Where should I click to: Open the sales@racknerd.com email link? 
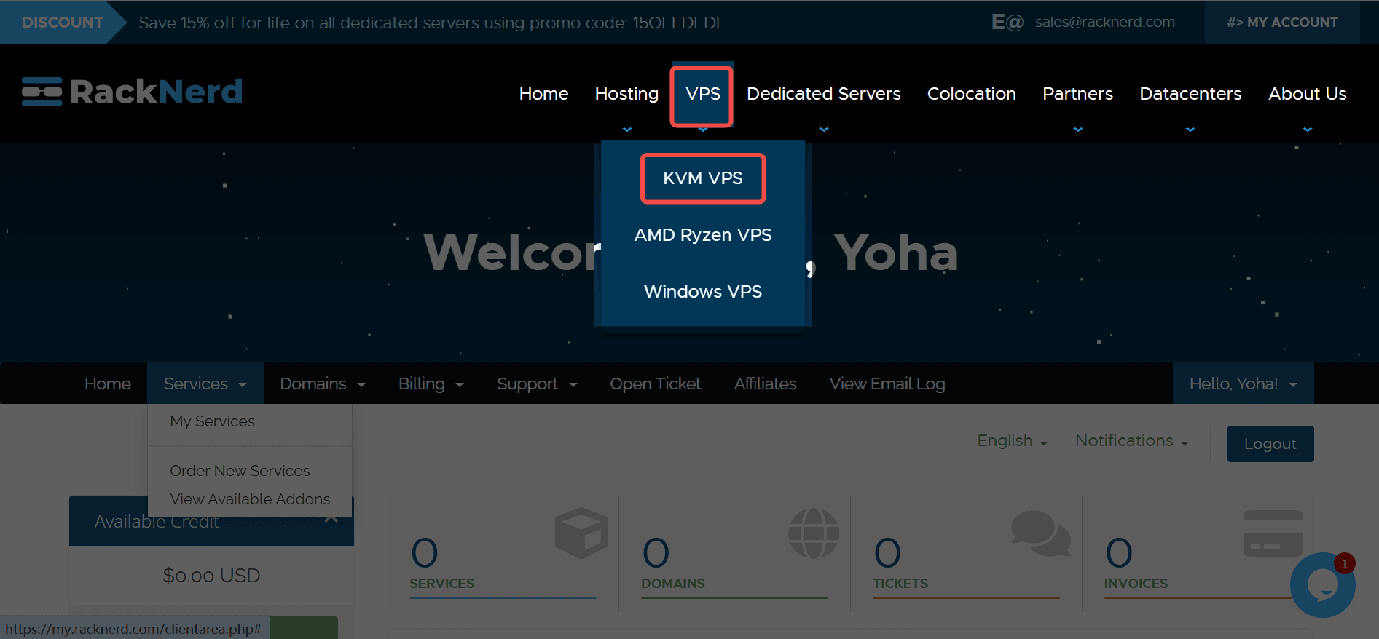point(1104,23)
